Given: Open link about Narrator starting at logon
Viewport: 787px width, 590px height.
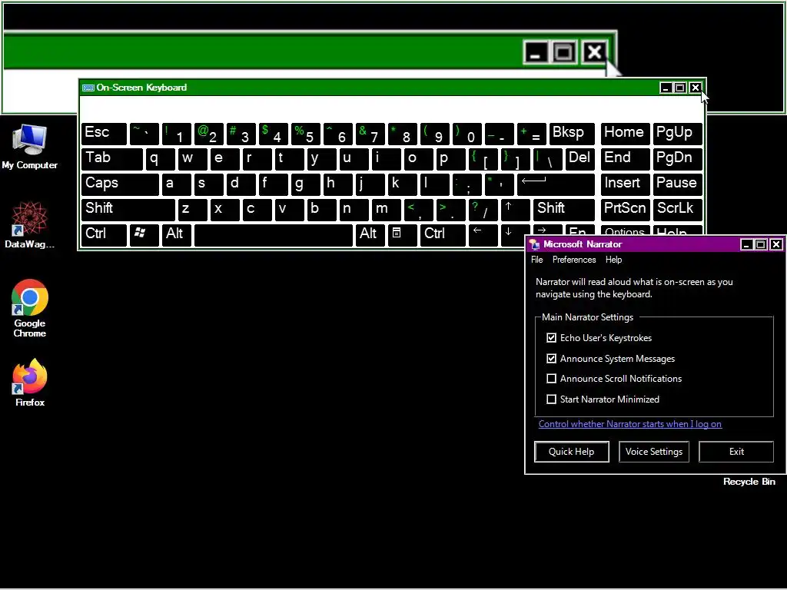Looking at the screenshot, I should [630, 424].
